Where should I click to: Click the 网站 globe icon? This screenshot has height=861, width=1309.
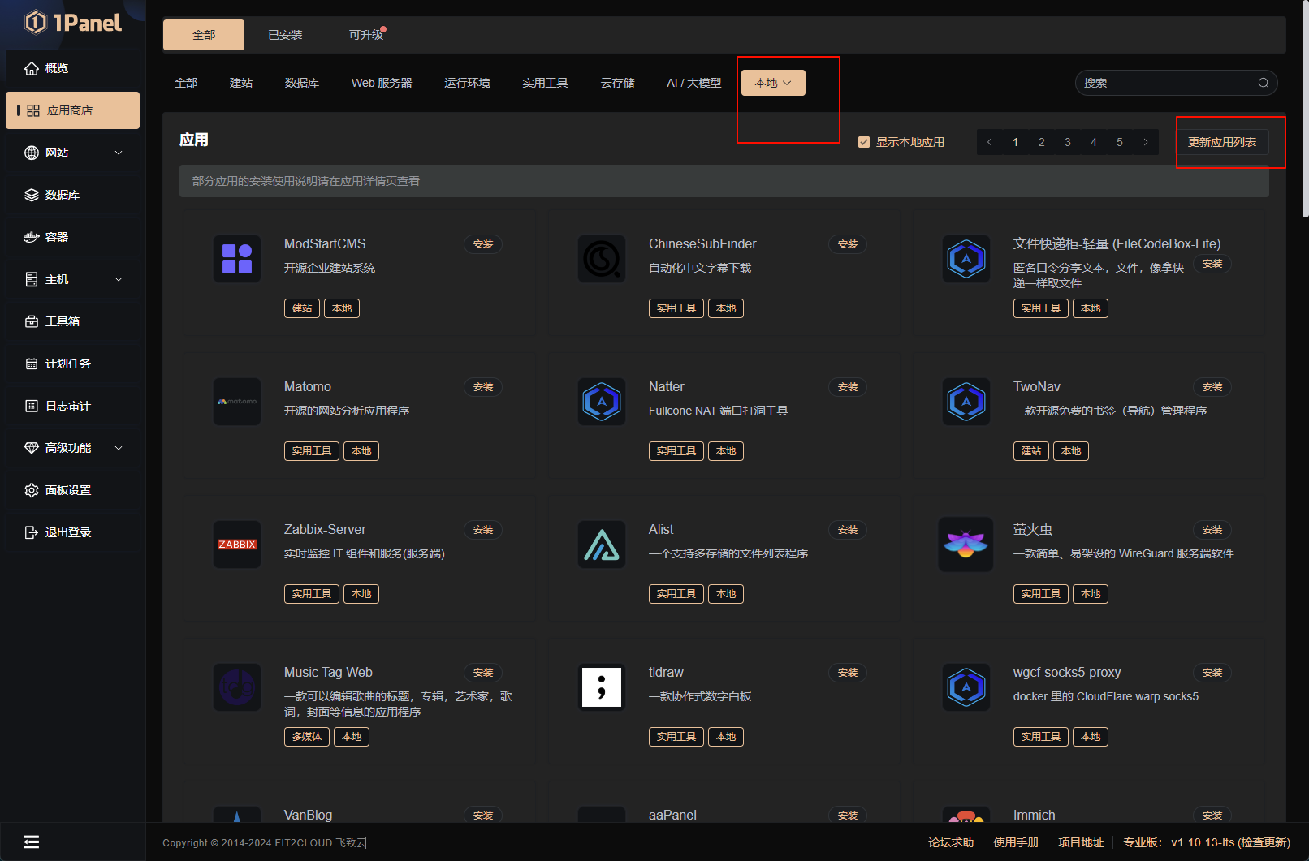pos(32,153)
